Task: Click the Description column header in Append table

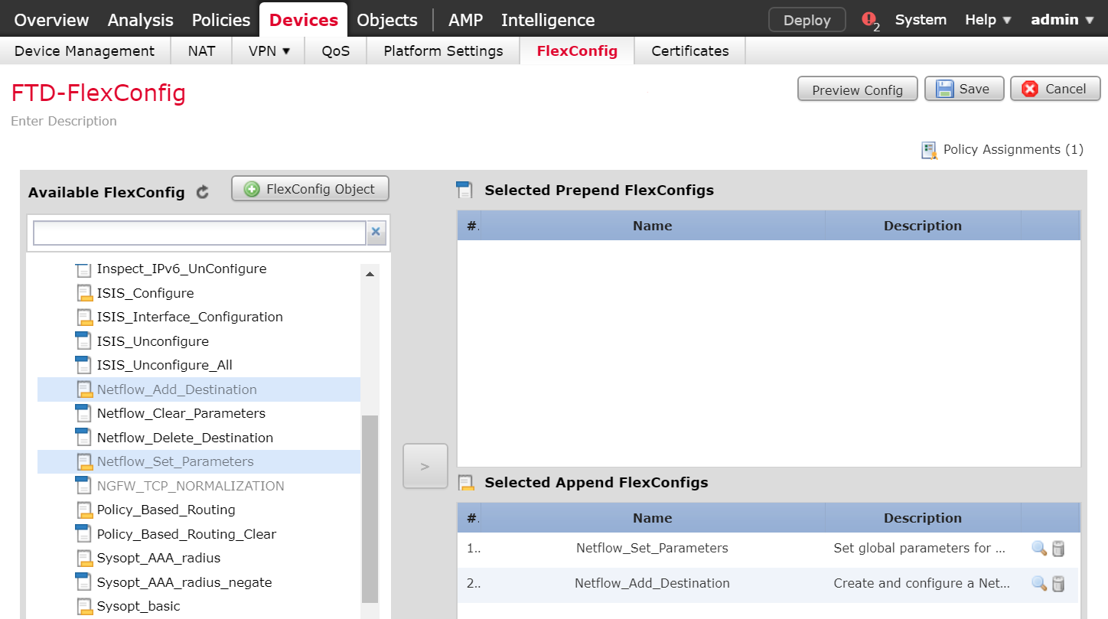Action: [x=923, y=518]
